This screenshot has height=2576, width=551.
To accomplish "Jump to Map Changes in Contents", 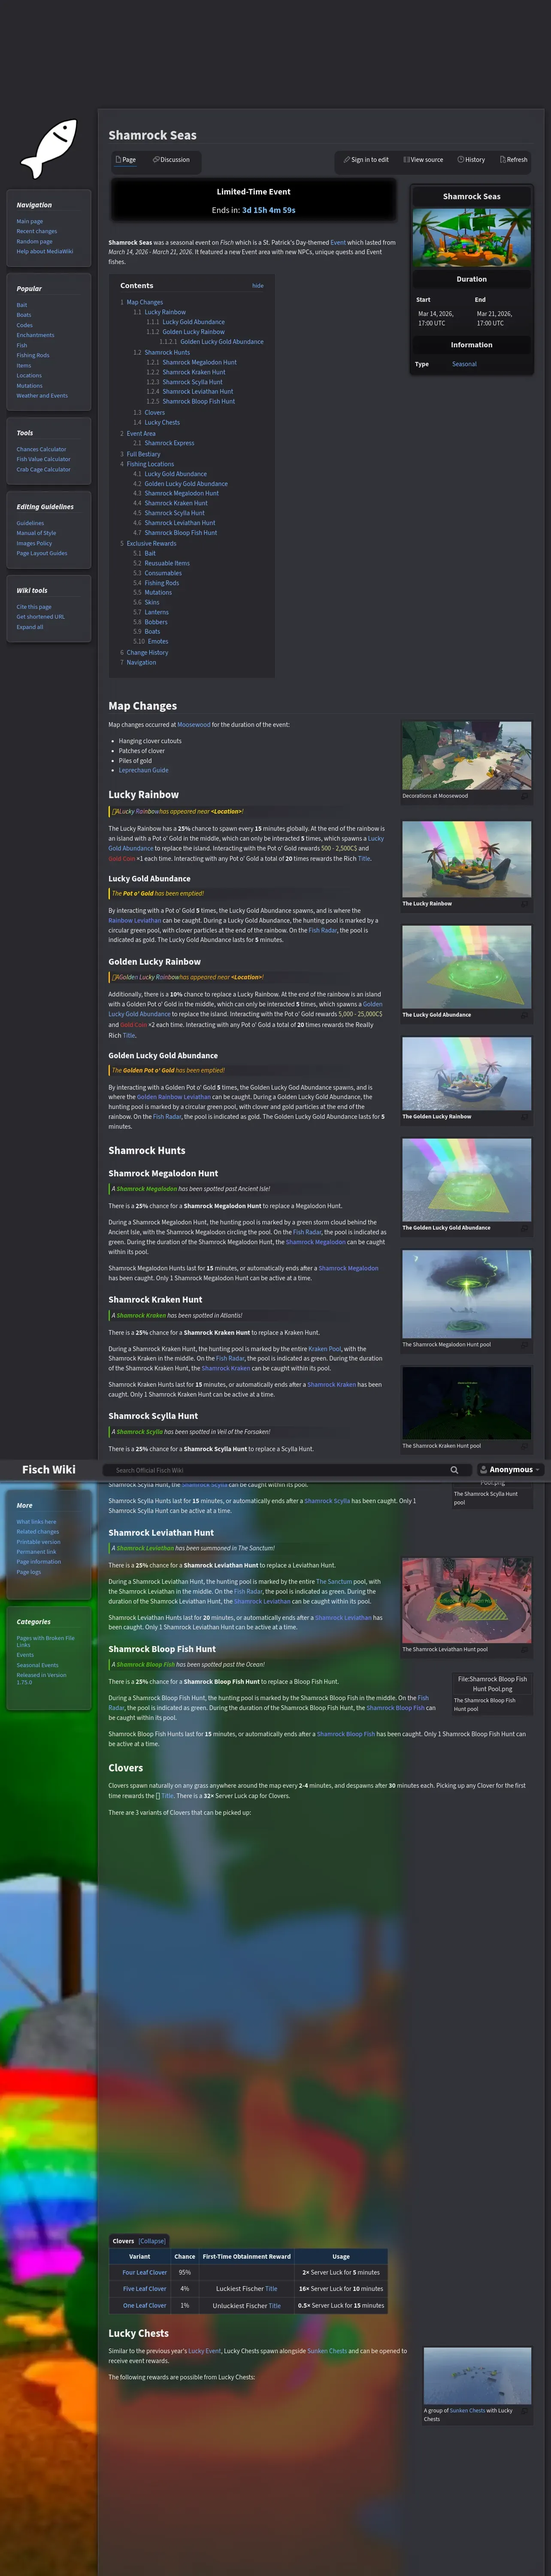I will coord(144,302).
